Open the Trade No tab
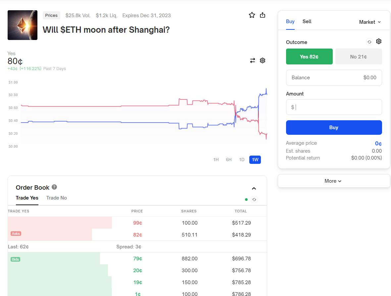391x296 pixels. coord(57,198)
